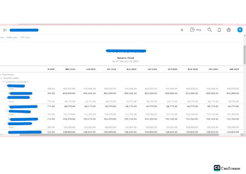Open the bold 153,765.00 total under NOV 2022
246x174 pixels.
pos(192,119)
